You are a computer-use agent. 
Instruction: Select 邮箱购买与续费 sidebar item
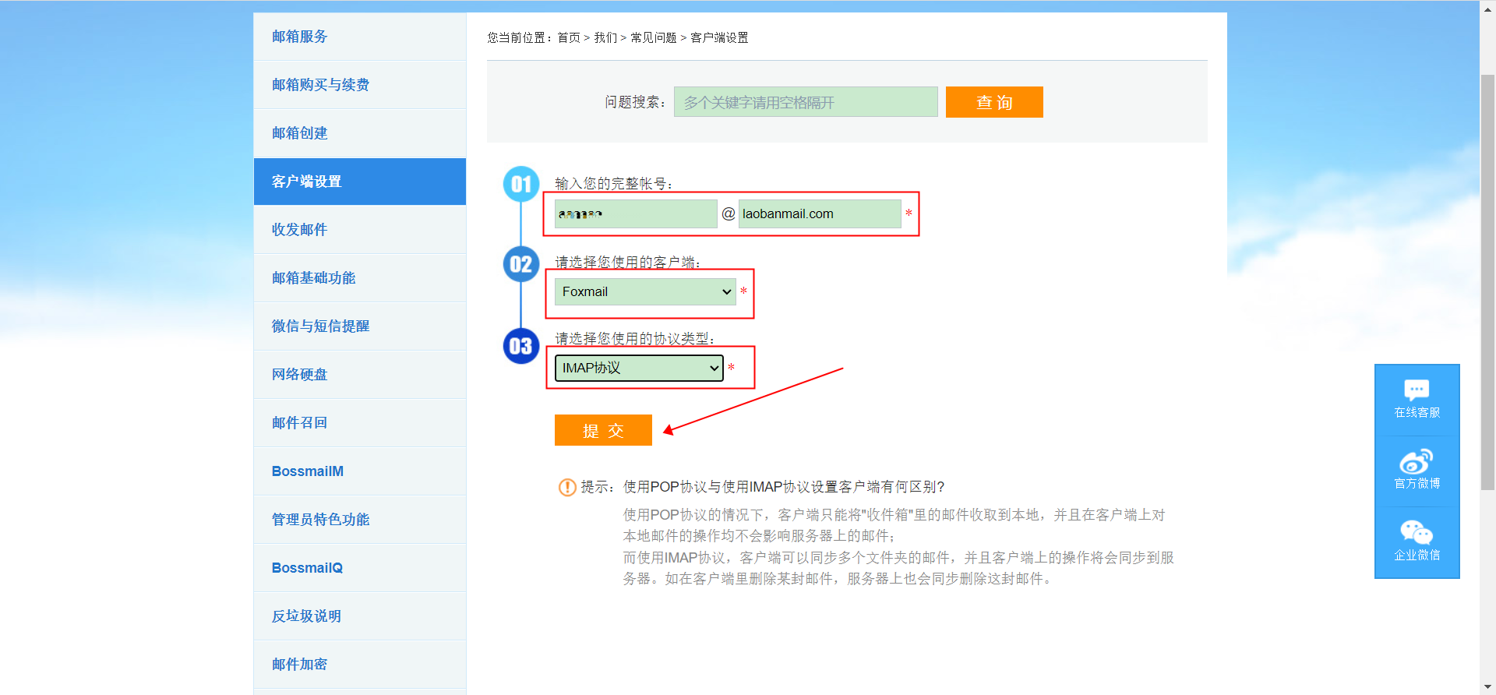click(360, 85)
